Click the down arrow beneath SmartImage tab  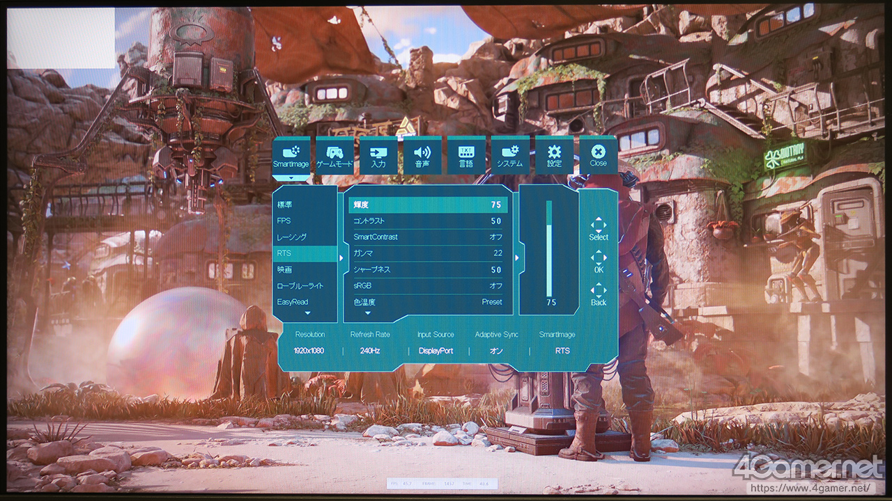(291, 178)
